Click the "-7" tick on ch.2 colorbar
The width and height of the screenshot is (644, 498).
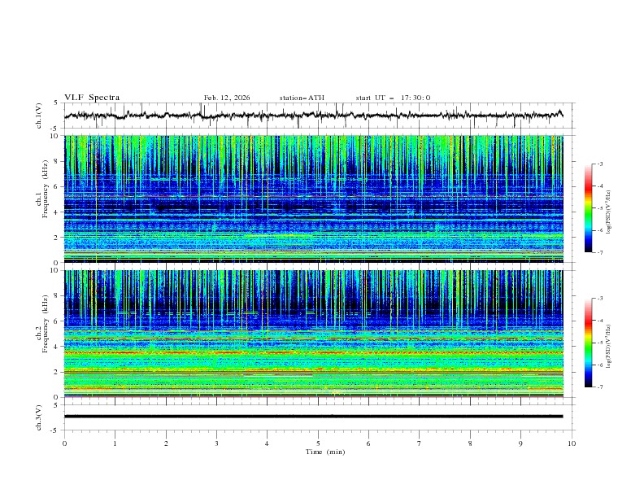[600, 387]
